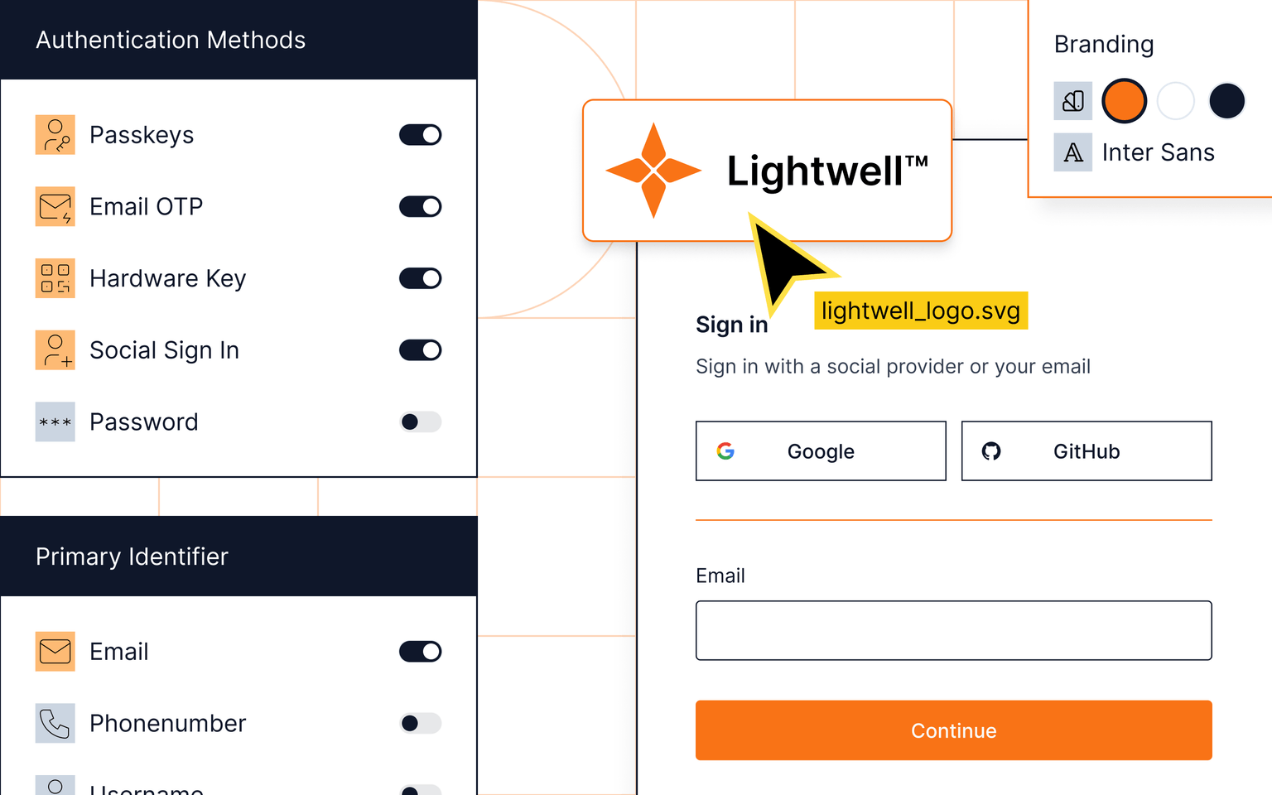This screenshot has height=795, width=1272.
Task: Select the Password asterisks icon
Action: click(55, 422)
